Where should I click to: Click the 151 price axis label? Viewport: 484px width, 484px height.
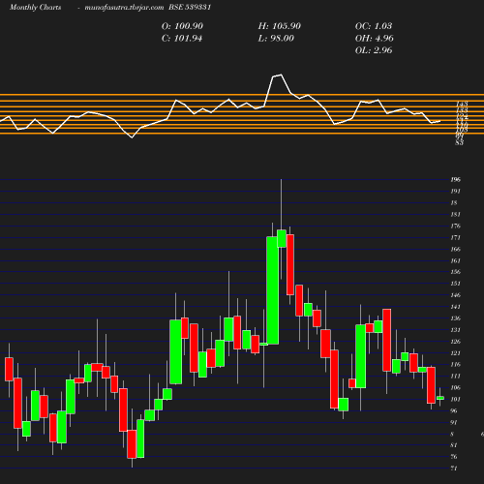click(456, 284)
